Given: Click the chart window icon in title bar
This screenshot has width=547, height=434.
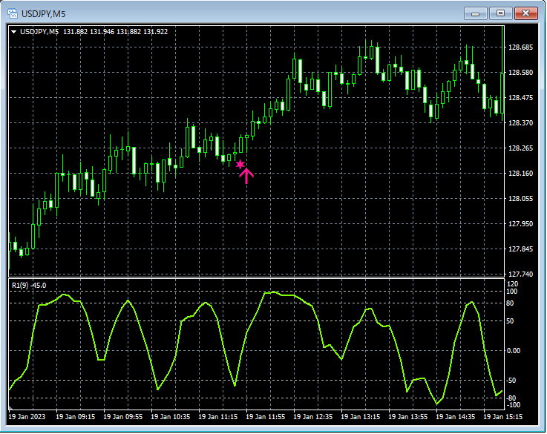Looking at the screenshot, I should point(13,13).
